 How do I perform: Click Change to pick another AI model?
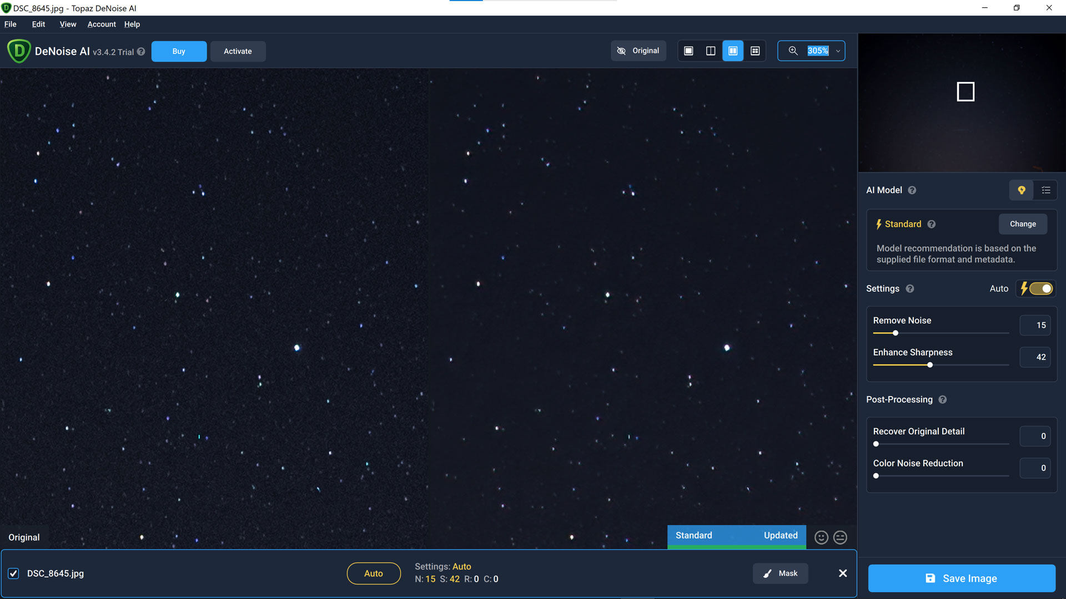coord(1023,224)
